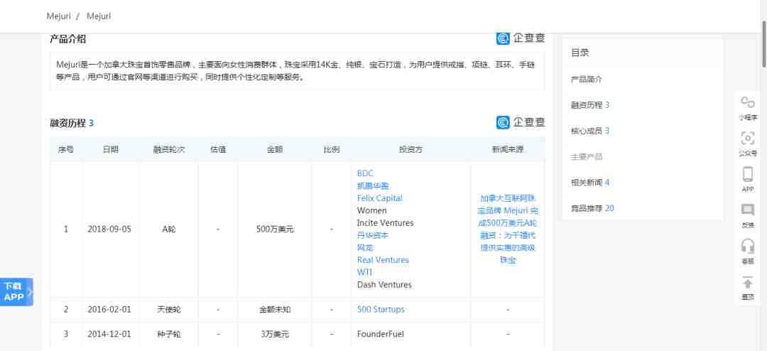Click the 2014-12-01 date cell
Viewport: 767px width, 351px height.
coord(109,335)
